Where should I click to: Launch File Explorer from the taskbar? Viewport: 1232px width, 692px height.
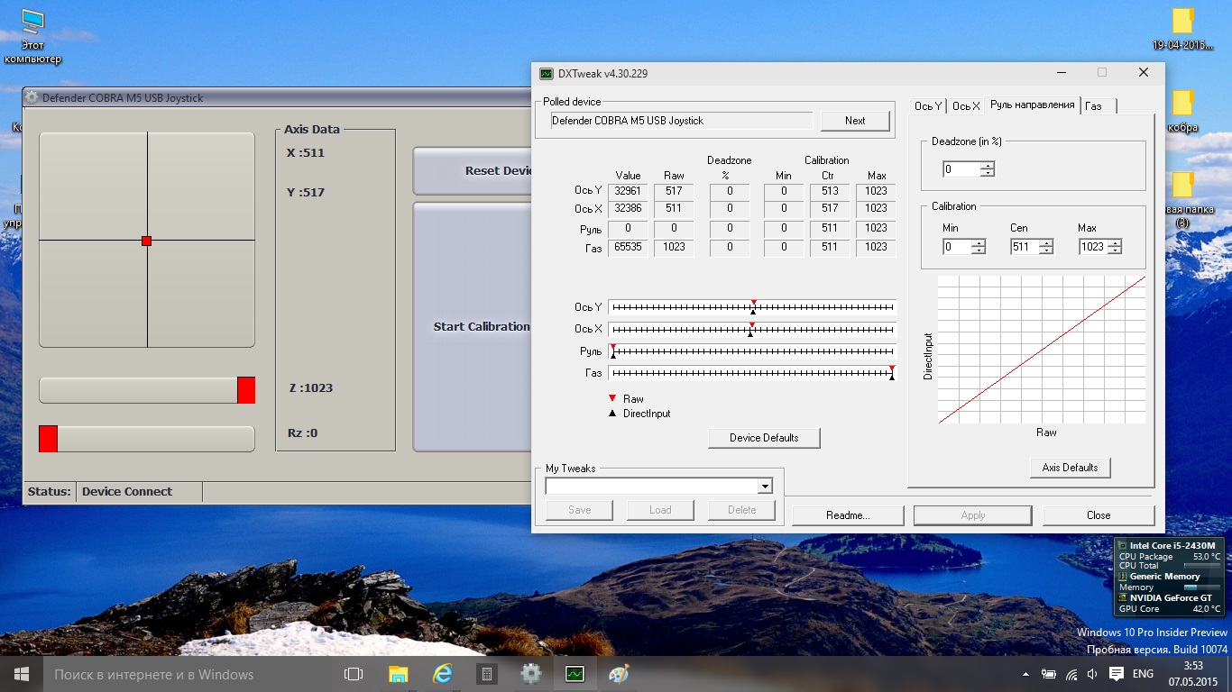pyautogui.click(x=398, y=674)
